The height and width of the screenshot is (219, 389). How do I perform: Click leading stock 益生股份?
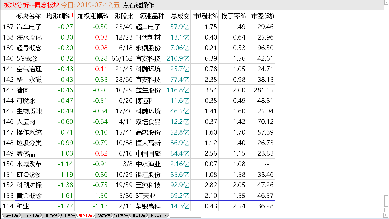point(148,90)
